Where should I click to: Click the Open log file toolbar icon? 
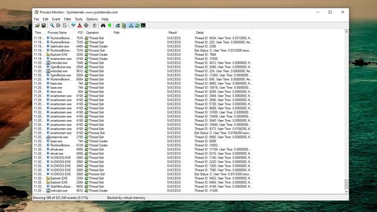point(37,25)
